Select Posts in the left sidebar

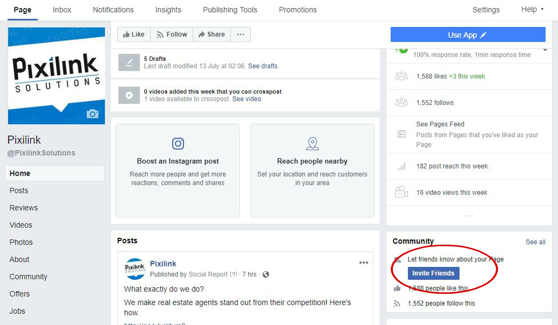click(19, 190)
